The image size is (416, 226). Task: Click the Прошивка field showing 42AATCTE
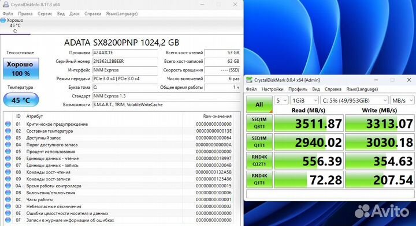[125, 52]
